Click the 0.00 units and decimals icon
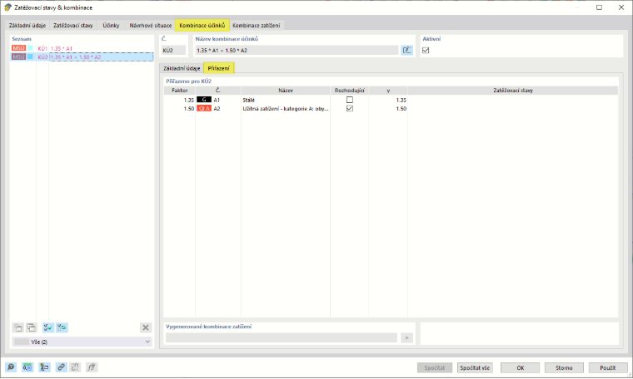The image size is (633, 379). click(27, 367)
